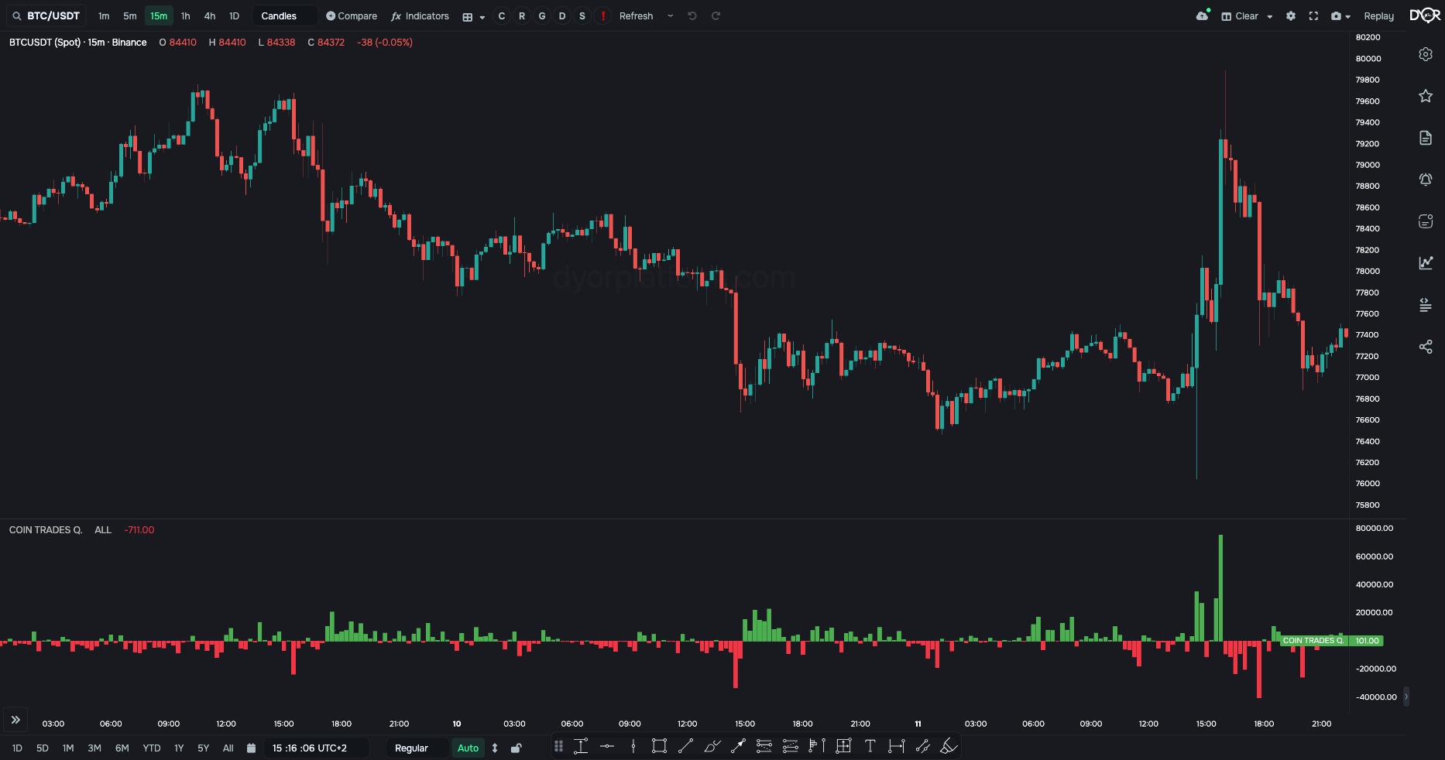The image size is (1445, 760).
Task: Open the script code editor icon
Action: pyautogui.click(x=1426, y=305)
